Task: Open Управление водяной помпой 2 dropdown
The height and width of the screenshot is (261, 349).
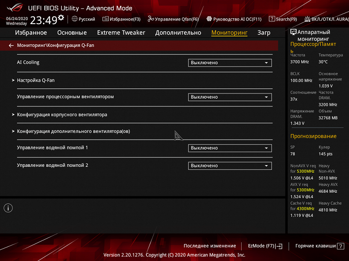Action: [x=230, y=166]
